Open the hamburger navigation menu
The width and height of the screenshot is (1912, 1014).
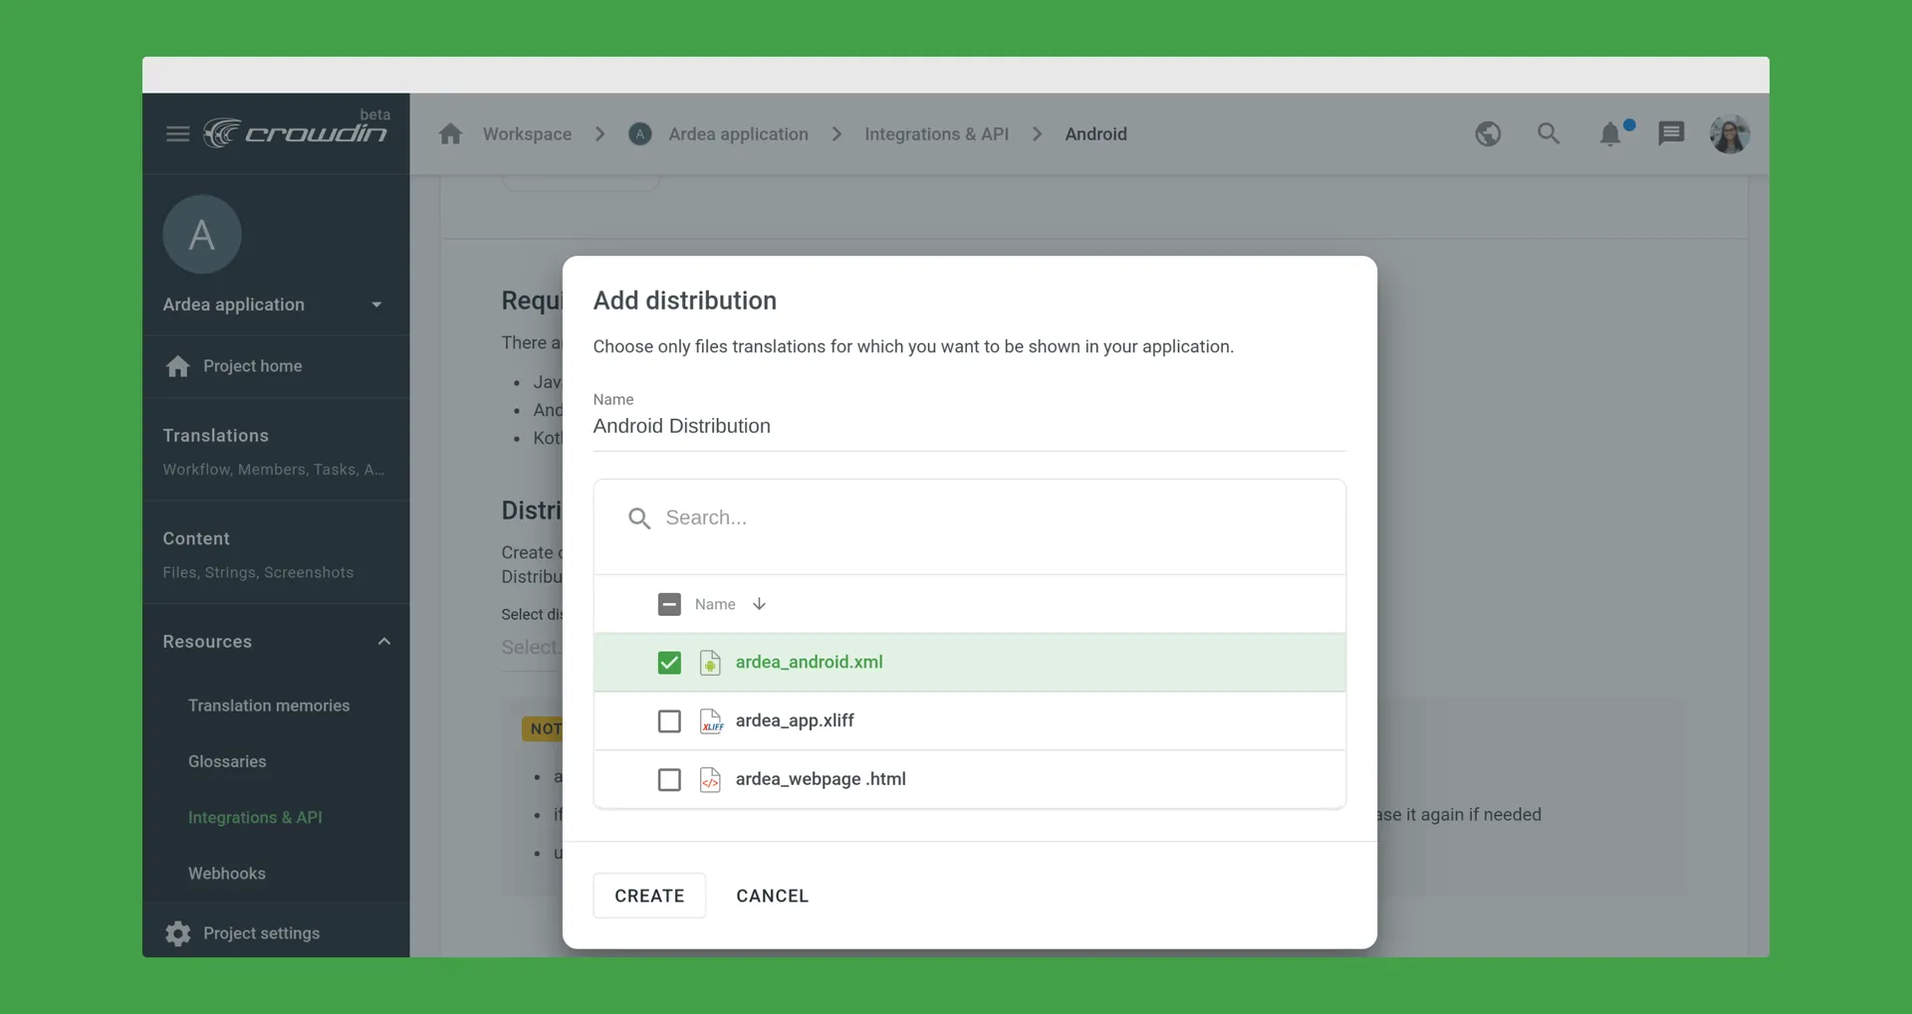[177, 133]
